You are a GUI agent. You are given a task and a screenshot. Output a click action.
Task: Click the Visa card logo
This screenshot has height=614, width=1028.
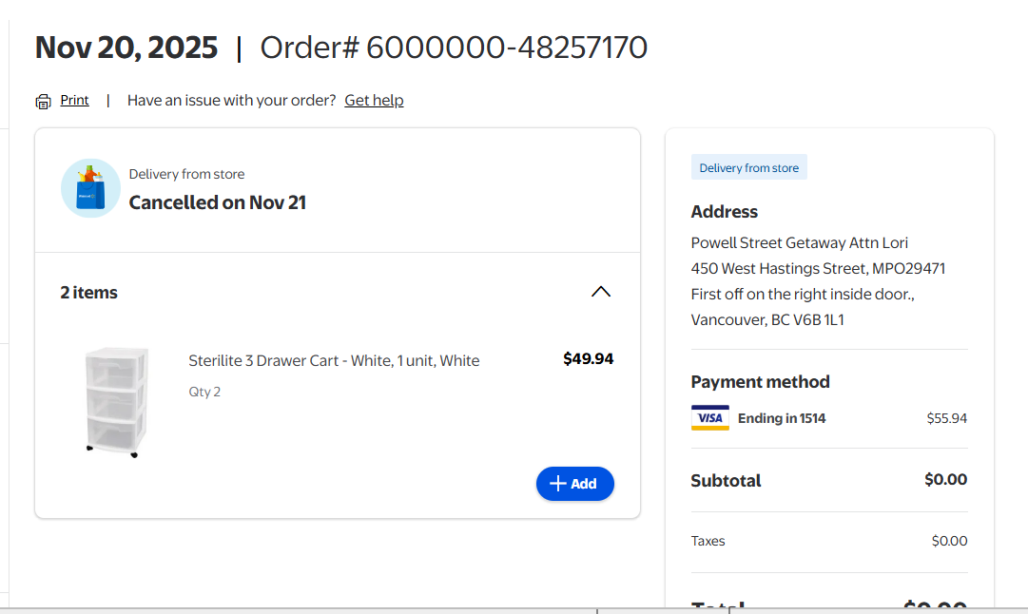[709, 418]
